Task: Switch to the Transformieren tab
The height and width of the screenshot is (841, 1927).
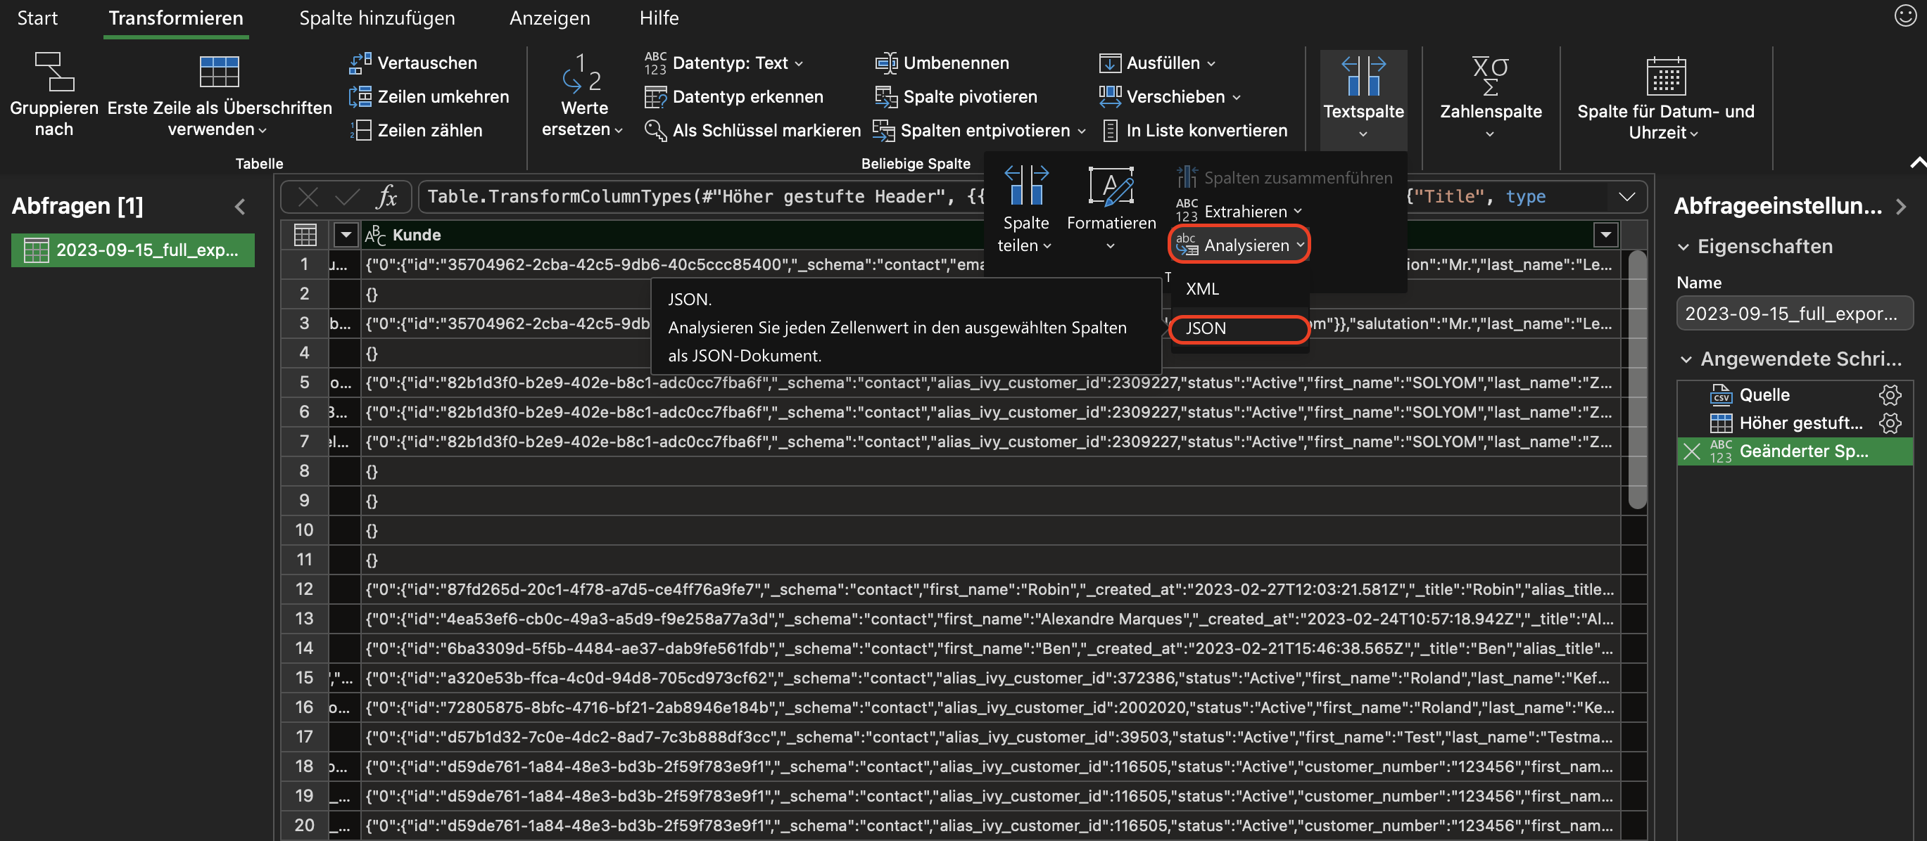Action: pyautogui.click(x=176, y=18)
